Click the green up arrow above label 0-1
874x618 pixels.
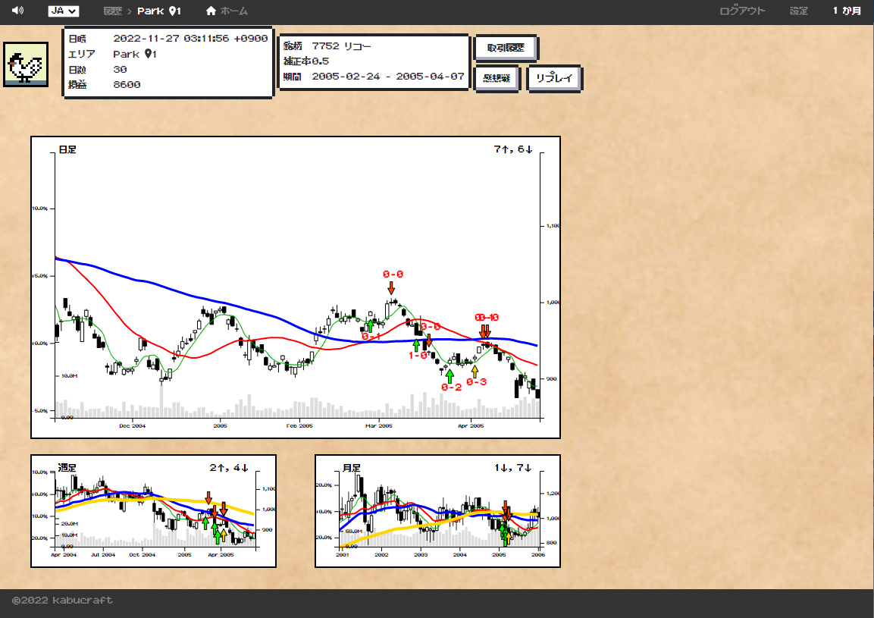click(371, 325)
